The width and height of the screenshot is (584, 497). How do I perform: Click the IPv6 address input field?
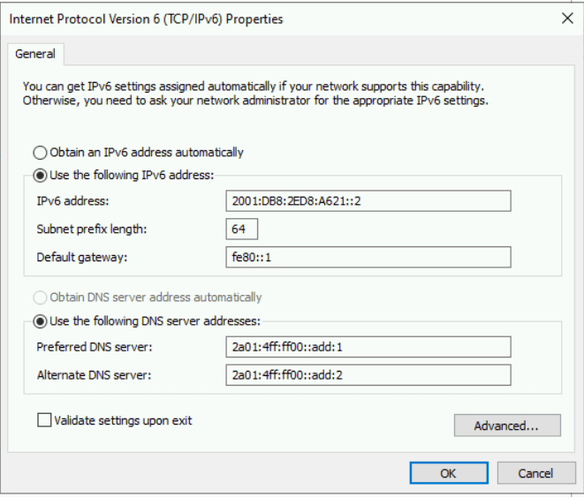[x=368, y=201]
